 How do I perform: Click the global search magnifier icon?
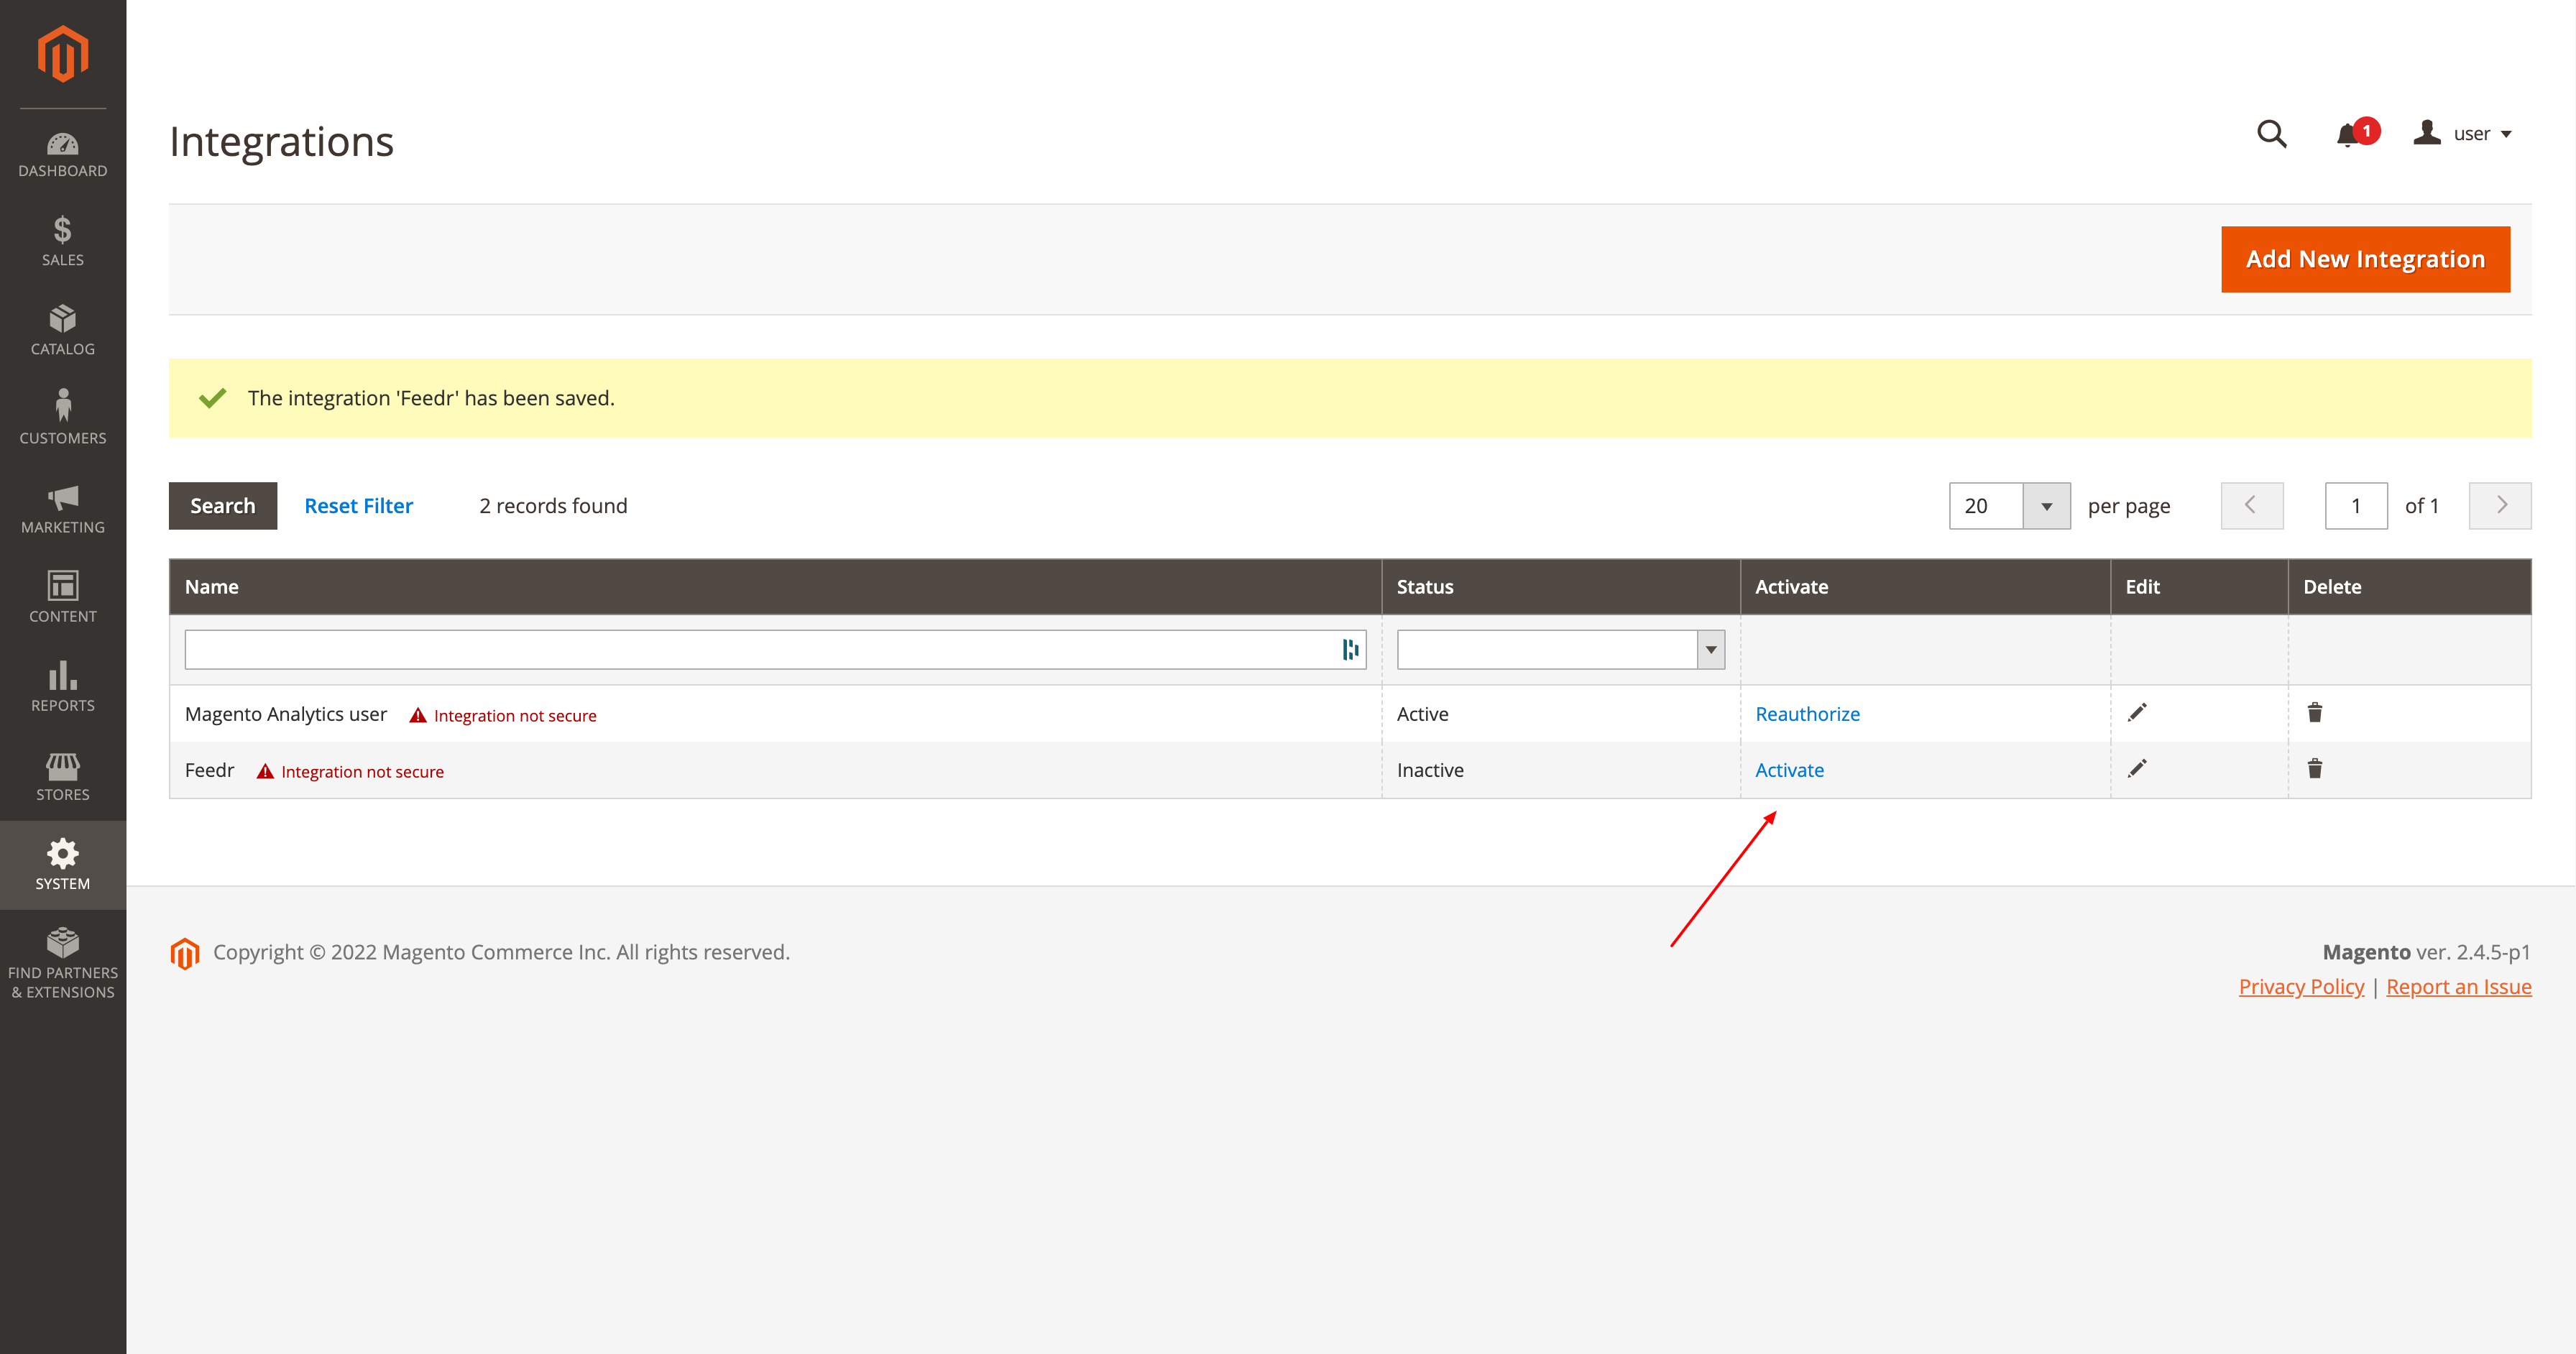(x=2271, y=134)
